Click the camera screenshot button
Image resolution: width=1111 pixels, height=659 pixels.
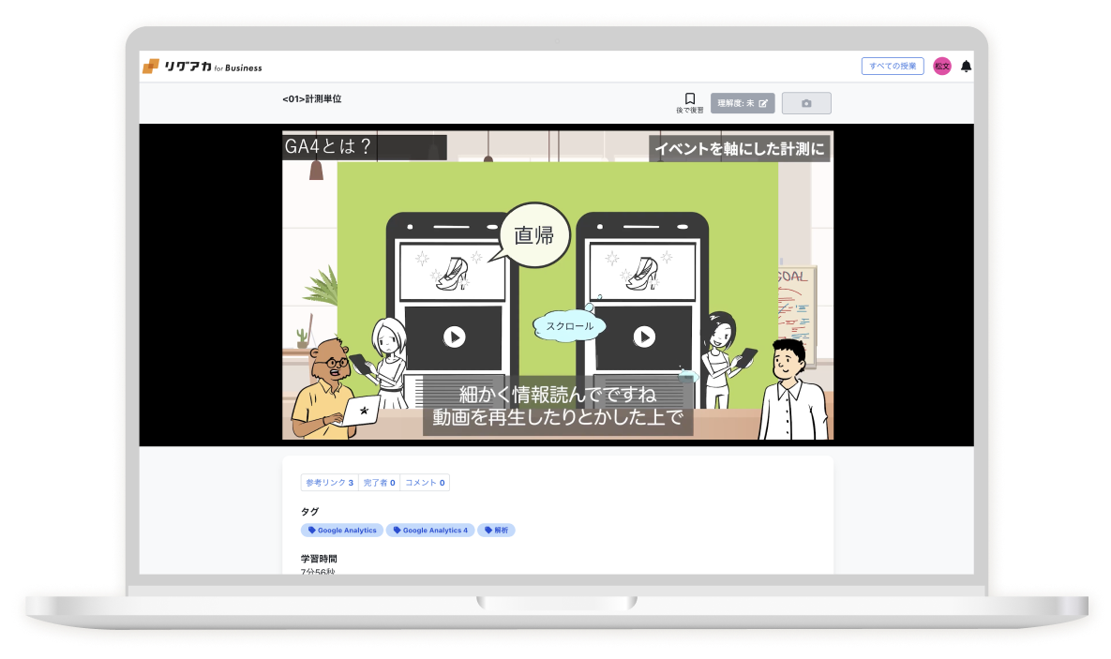click(x=806, y=103)
